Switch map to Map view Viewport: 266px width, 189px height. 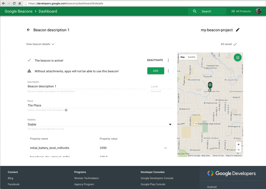[183, 57]
